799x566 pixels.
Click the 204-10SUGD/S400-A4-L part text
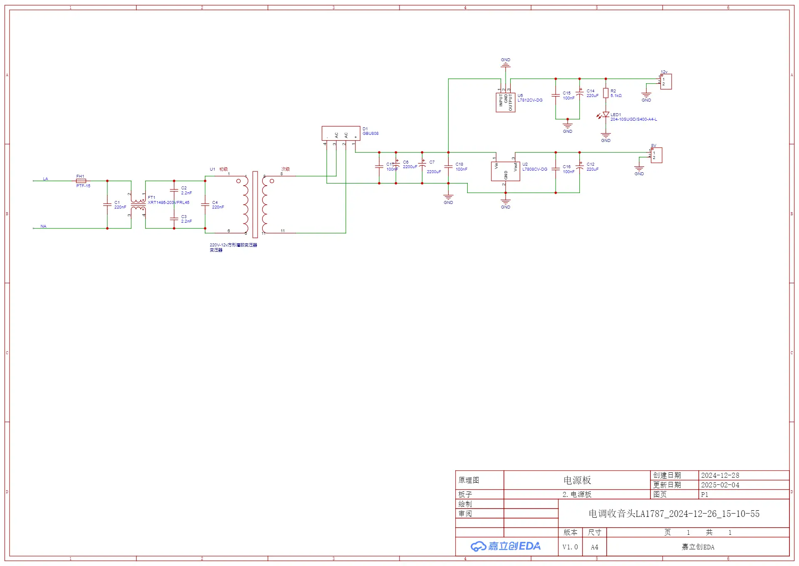(x=634, y=119)
